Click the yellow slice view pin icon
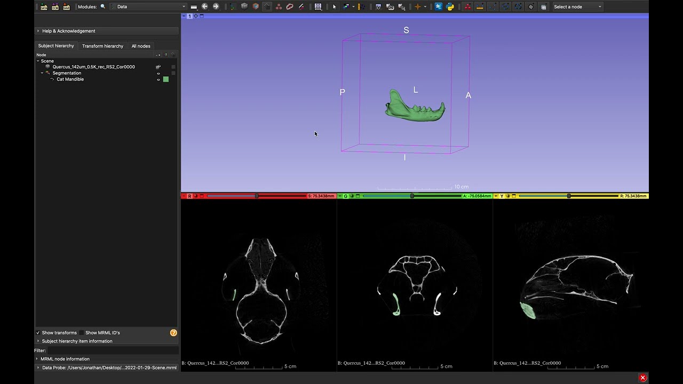The height and width of the screenshot is (384, 683). tap(496, 196)
